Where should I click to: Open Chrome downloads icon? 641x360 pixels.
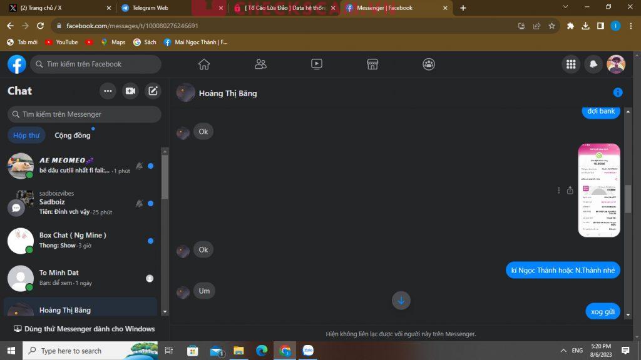click(x=585, y=26)
